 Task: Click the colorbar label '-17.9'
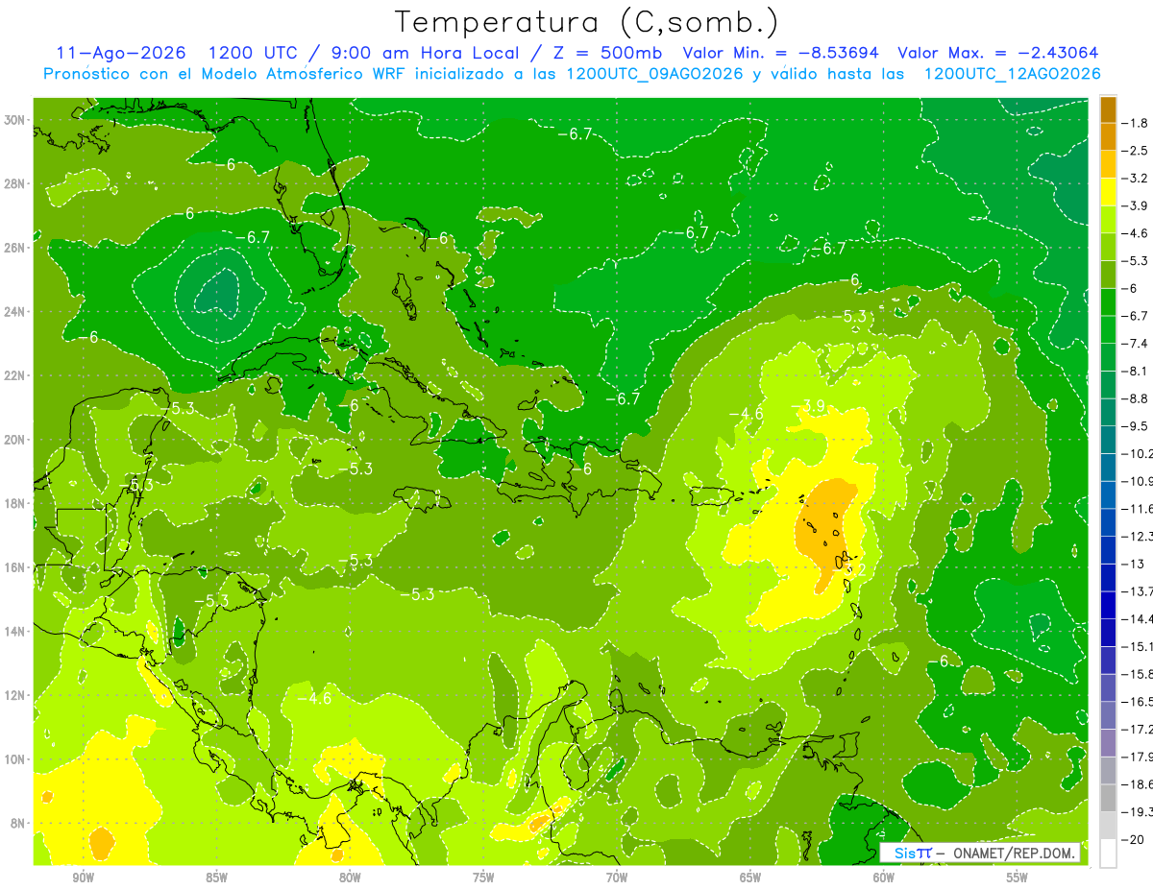(1137, 757)
